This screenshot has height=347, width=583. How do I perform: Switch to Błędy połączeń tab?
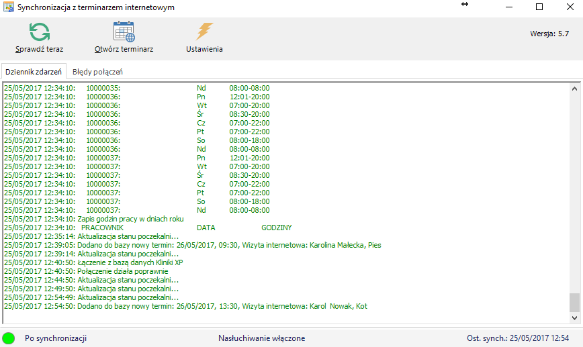97,72
